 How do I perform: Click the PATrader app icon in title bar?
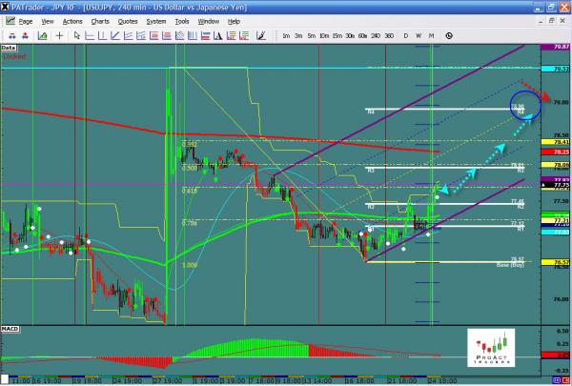pos(7,7)
